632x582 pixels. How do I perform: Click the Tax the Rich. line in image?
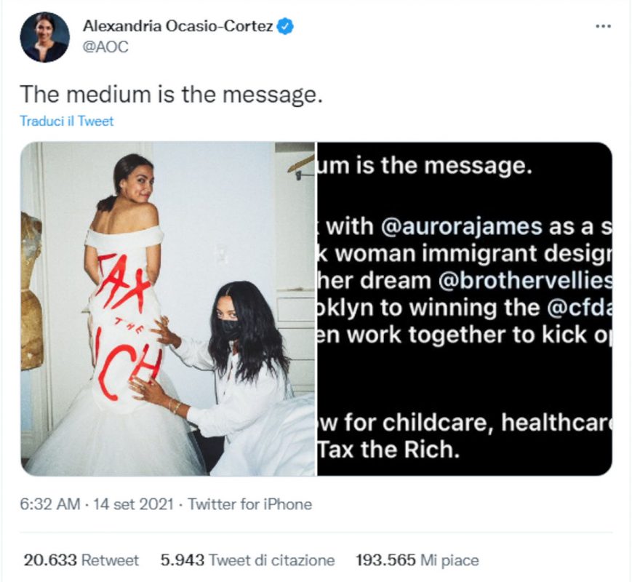(389, 450)
